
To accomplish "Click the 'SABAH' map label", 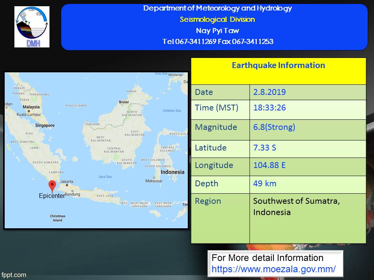I will 131,91.
